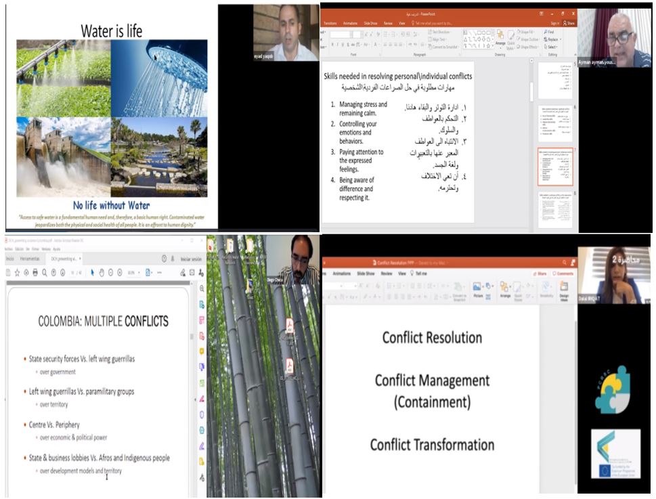The width and height of the screenshot is (656, 499).
Task: Open Ayuda menu in Acrobat's menu bar
Action: 56,249
